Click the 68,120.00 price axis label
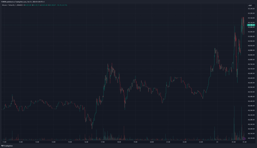This screenshot has height=148, width=257. (251, 138)
